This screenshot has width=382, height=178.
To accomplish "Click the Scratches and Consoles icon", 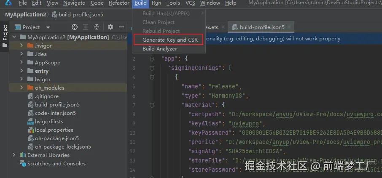I will (23, 163).
